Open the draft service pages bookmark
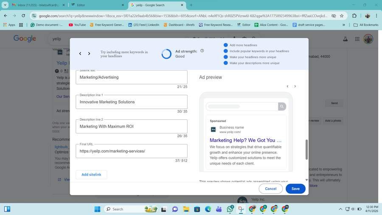382x215 pixels. pyautogui.click(x=309, y=25)
